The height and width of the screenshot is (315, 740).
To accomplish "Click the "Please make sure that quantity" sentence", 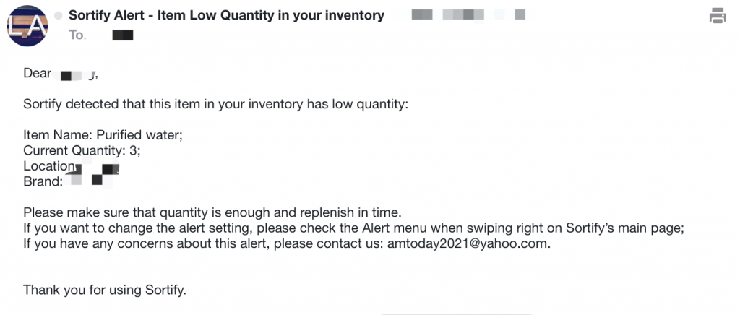I will [212, 212].
